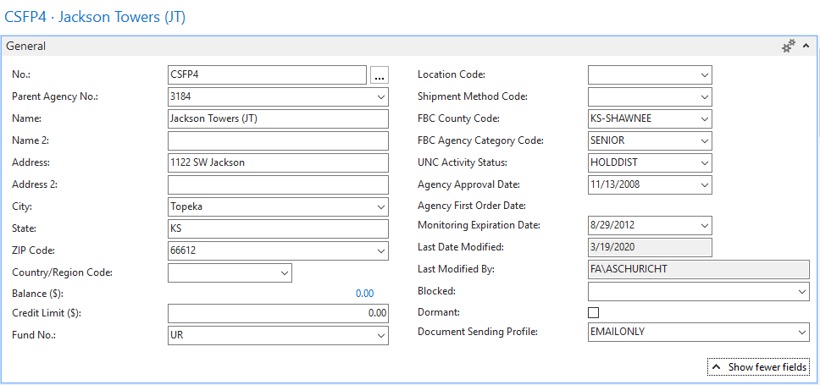The width and height of the screenshot is (820, 385).
Task: Click the Address field with 1122 SW Jackson
Action: coord(278,163)
